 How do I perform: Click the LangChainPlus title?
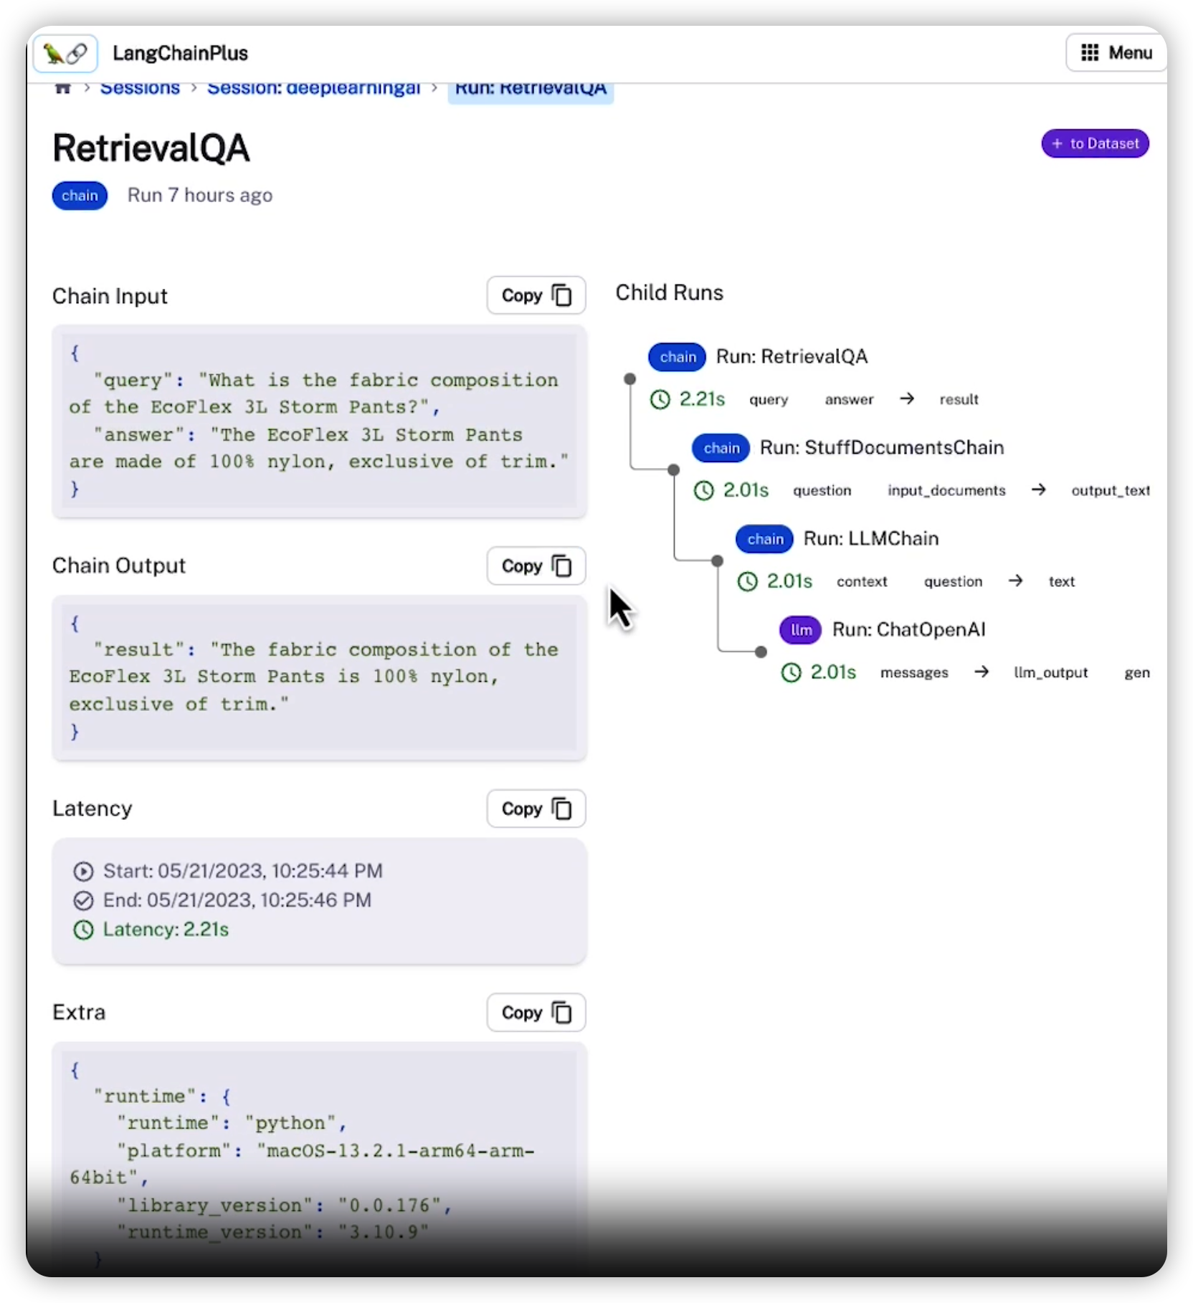180,53
